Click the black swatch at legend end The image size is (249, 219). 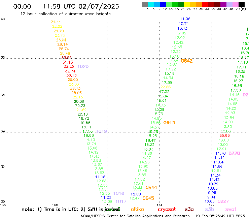coord(241,4)
